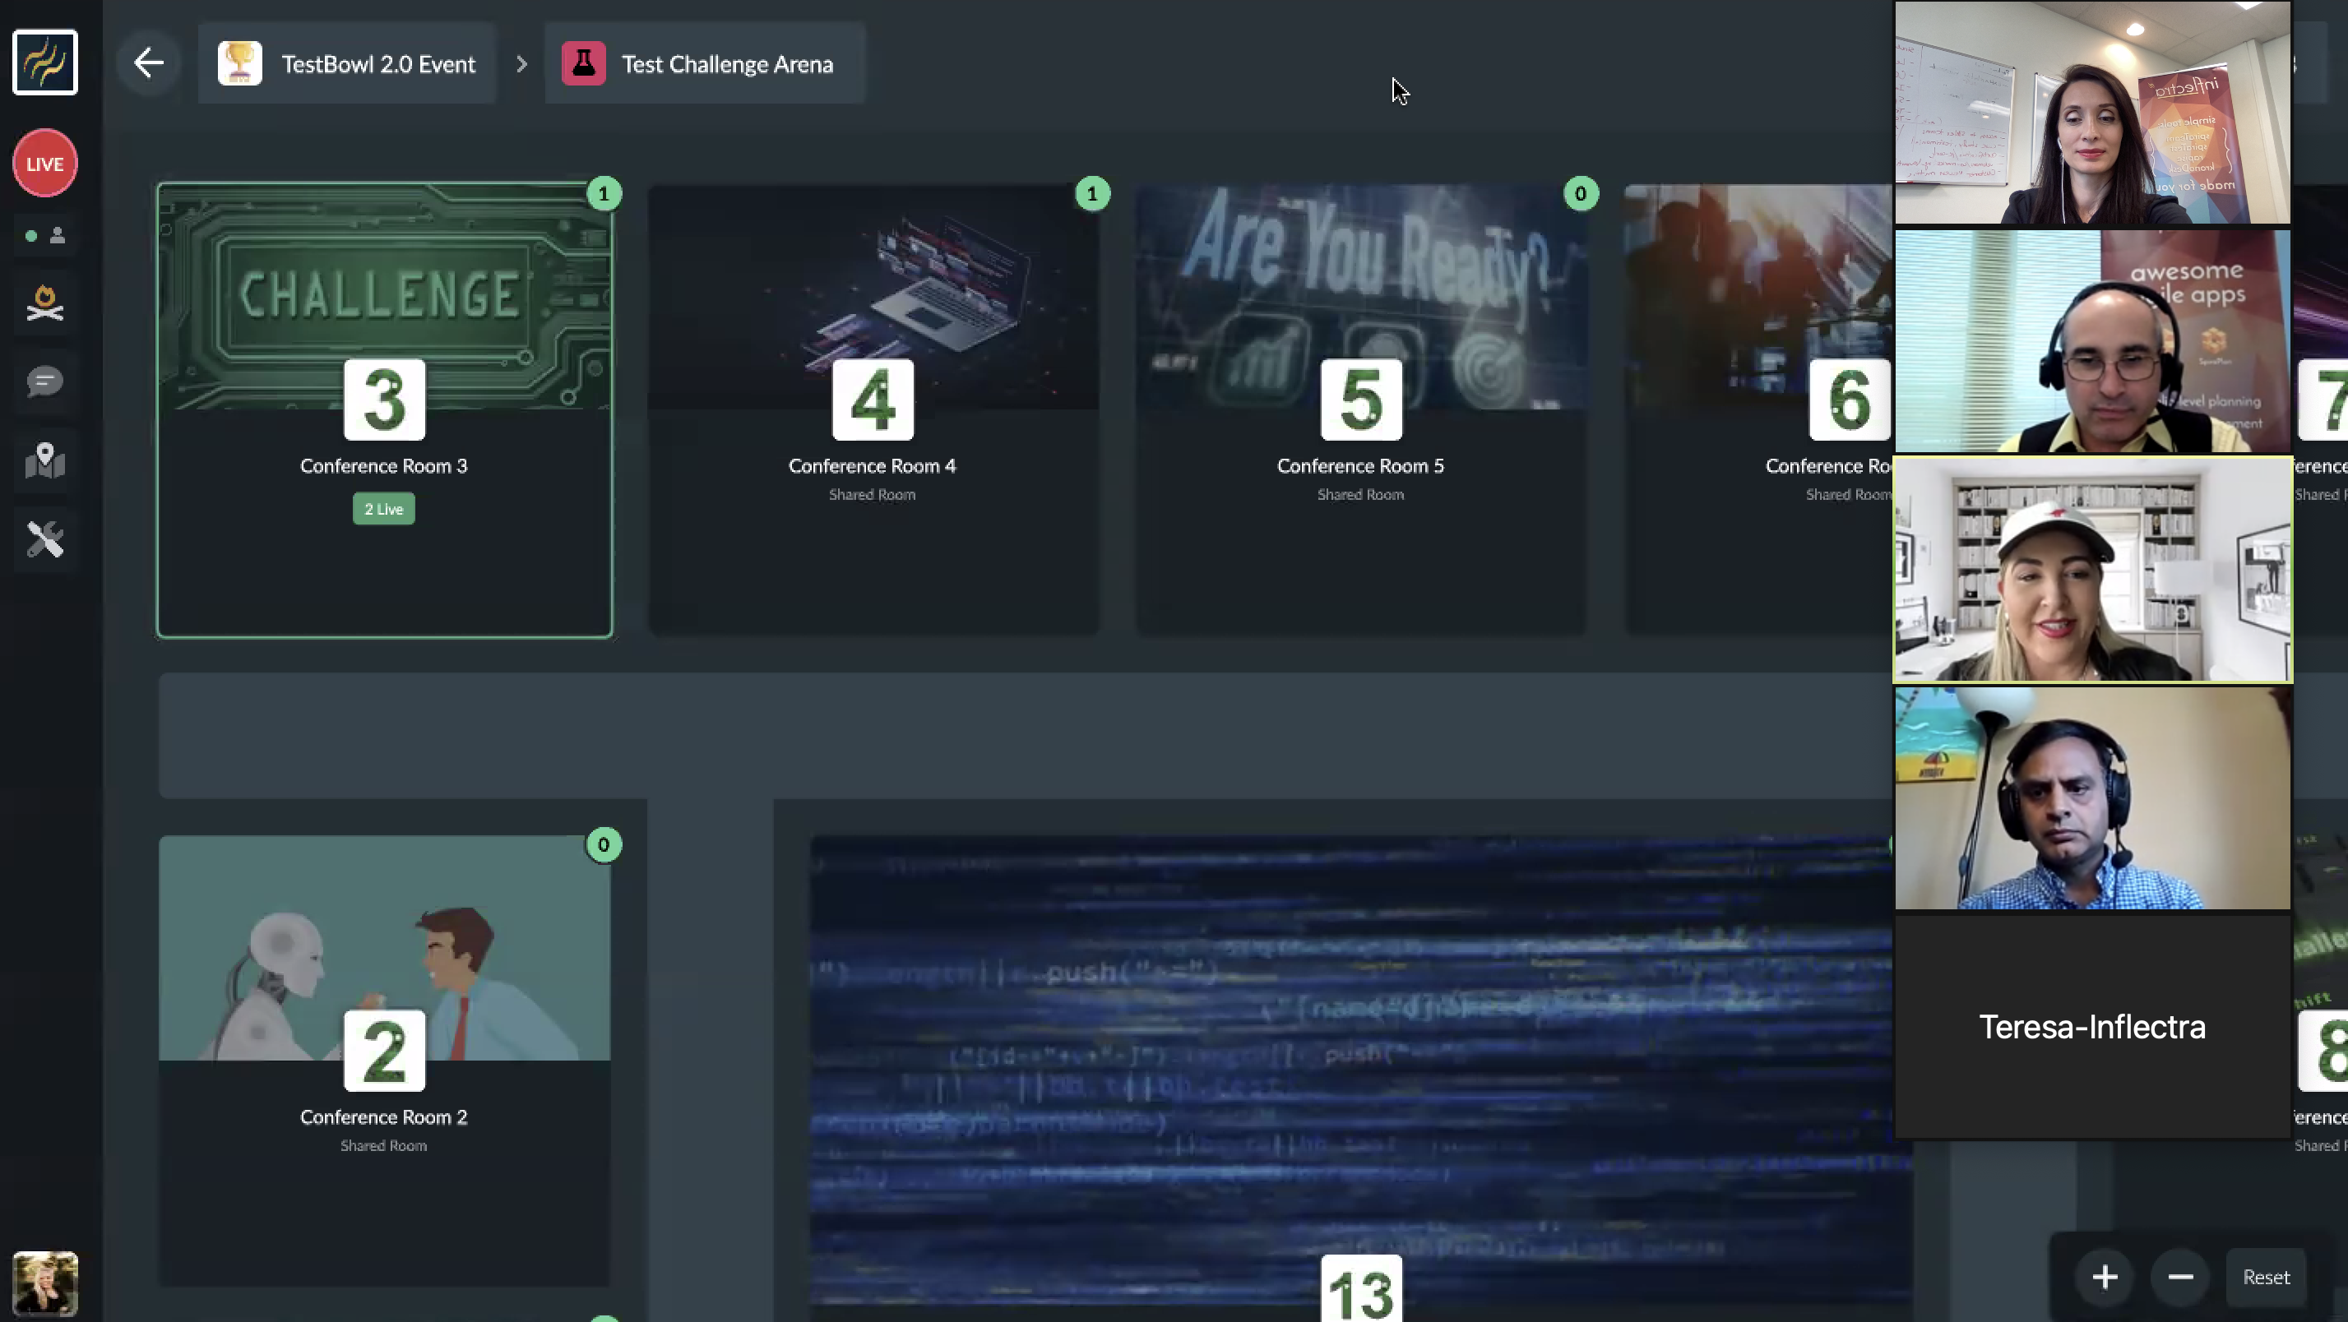
Task: Select Teresa-Inflectra video tile
Action: point(2092,1027)
